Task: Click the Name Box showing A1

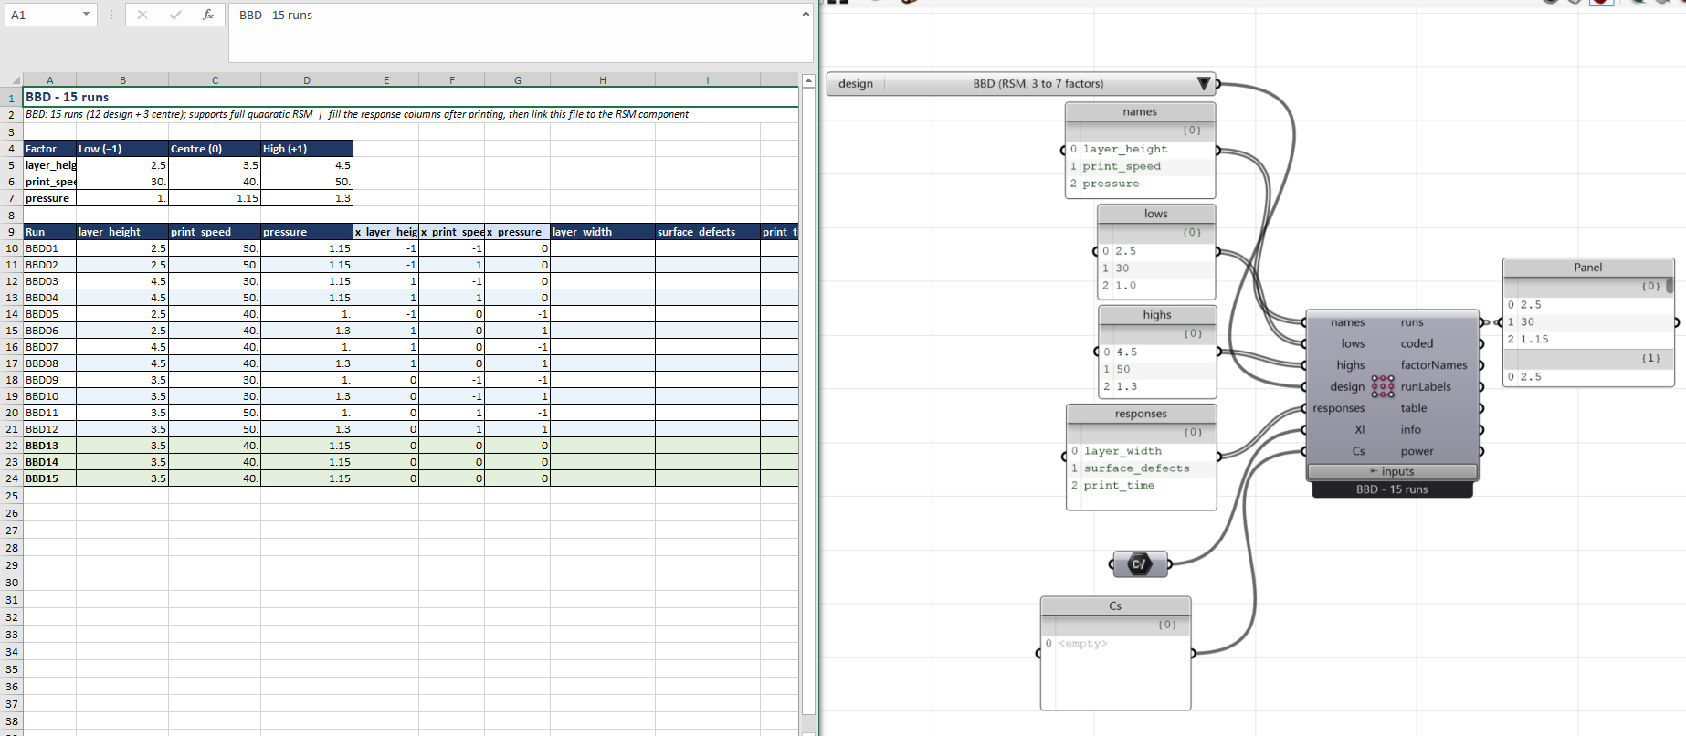Action: click(44, 15)
